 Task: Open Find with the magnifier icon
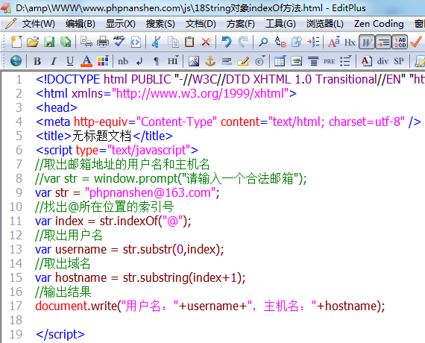pos(263,42)
